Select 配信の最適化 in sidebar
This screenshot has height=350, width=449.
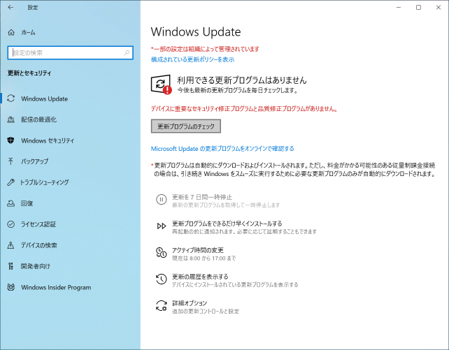38,119
